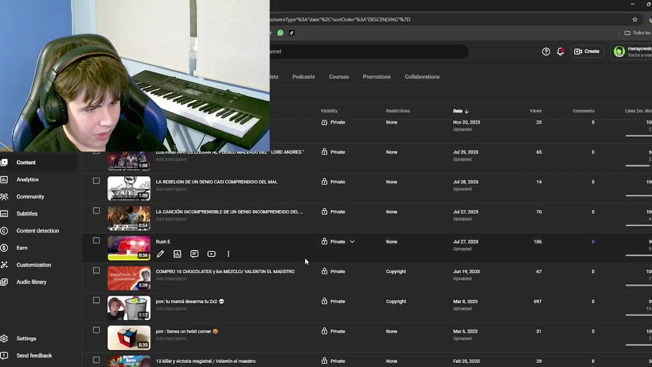Open the notifications bell
The image size is (652, 367).
tap(560, 51)
